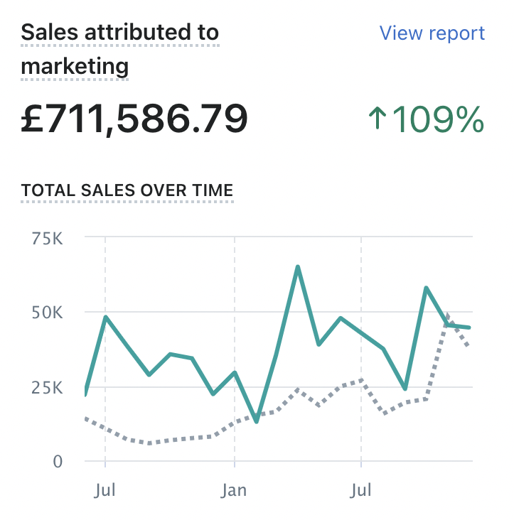Image resolution: width=514 pixels, height=520 pixels.
Task: Click the 50K y-axis label
Action: [48, 313]
